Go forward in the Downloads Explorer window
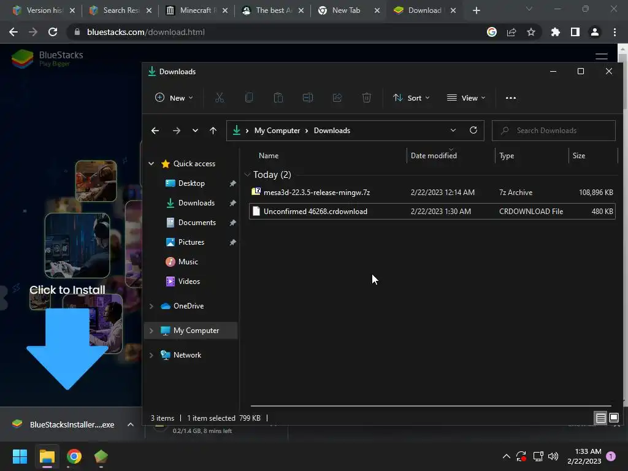Viewport: 628px width, 471px height. pos(176,131)
